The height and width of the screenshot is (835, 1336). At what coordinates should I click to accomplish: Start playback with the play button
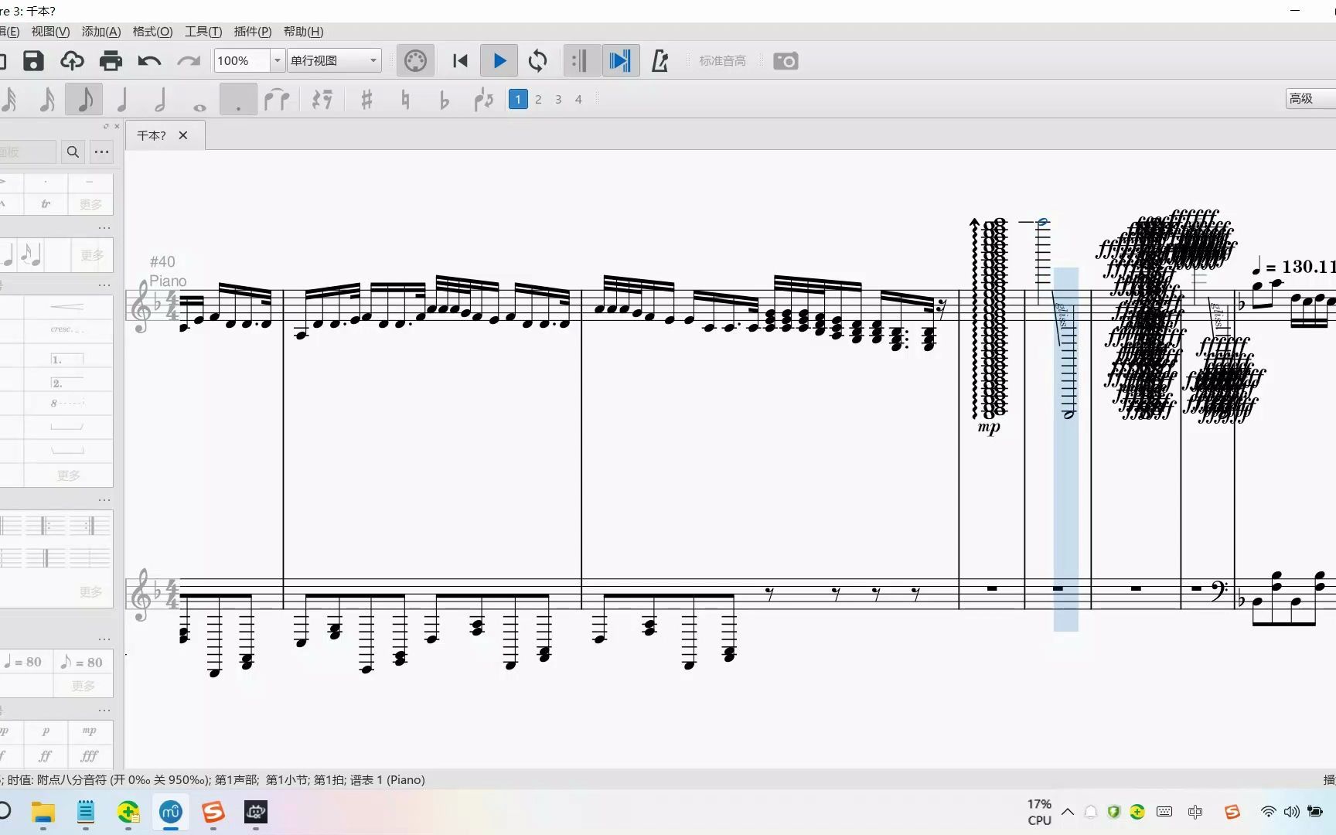[x=499, y=60]
